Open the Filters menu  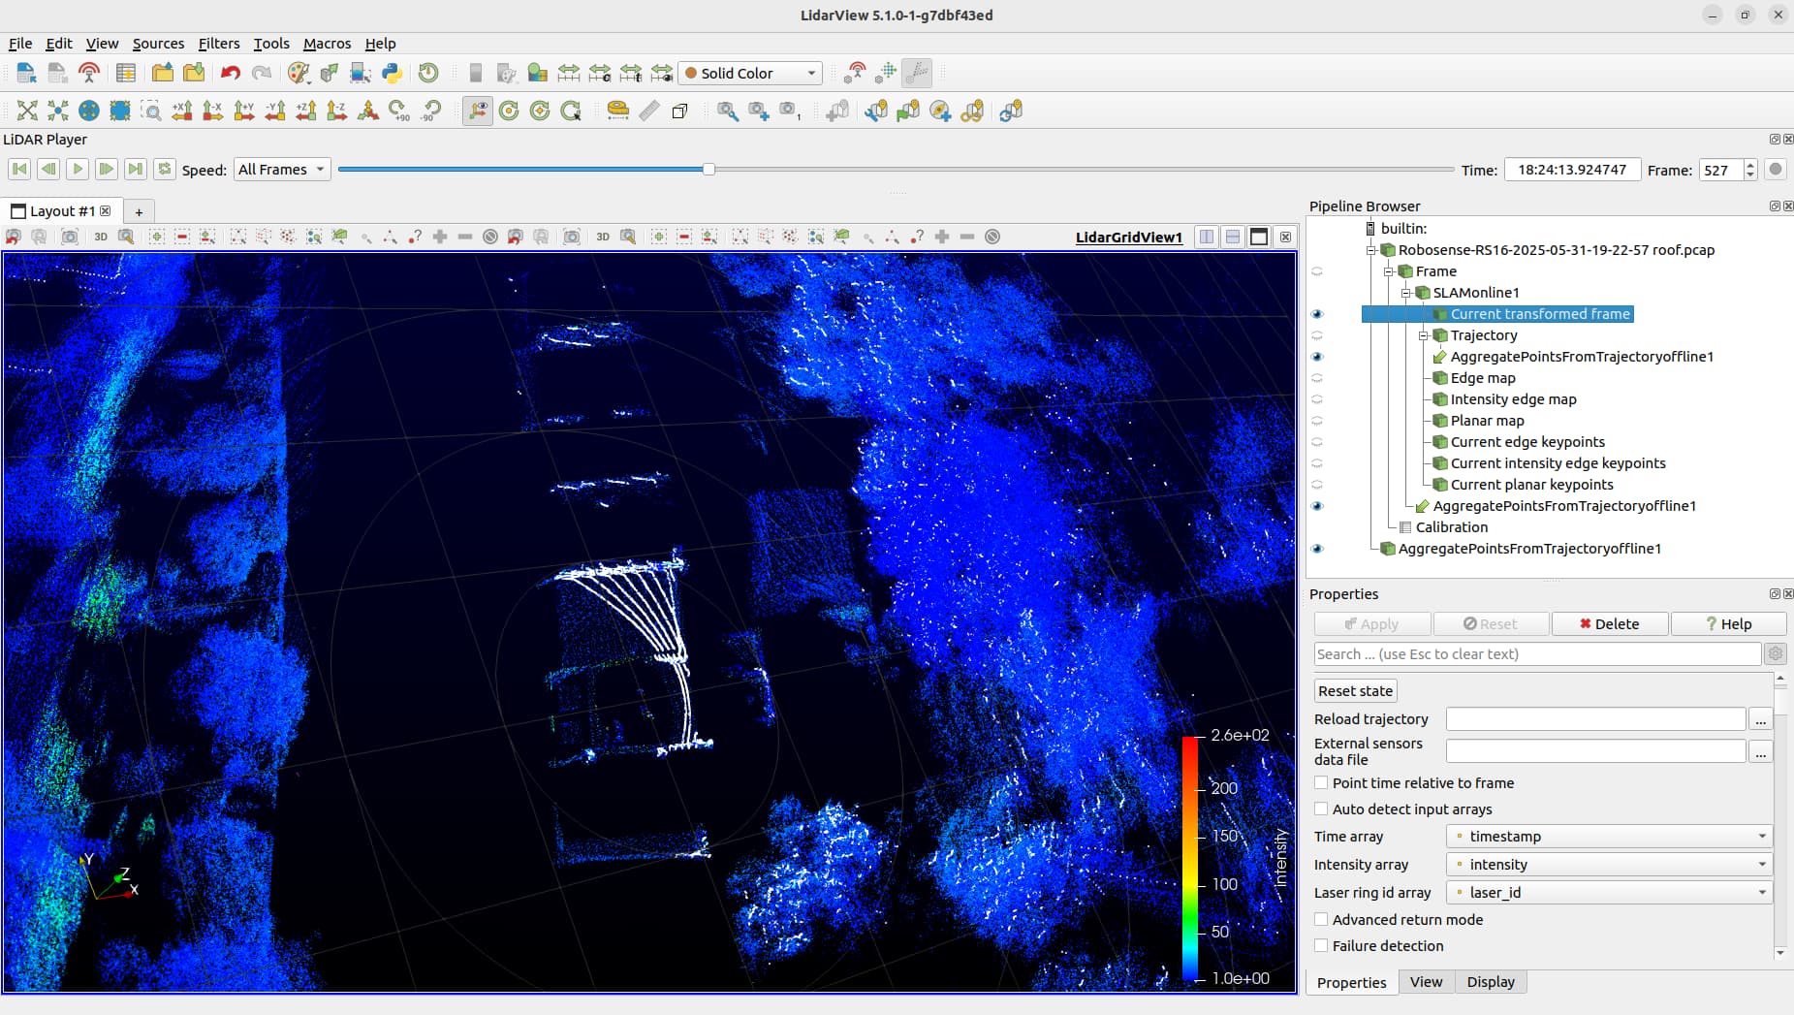tap(219, 44)
